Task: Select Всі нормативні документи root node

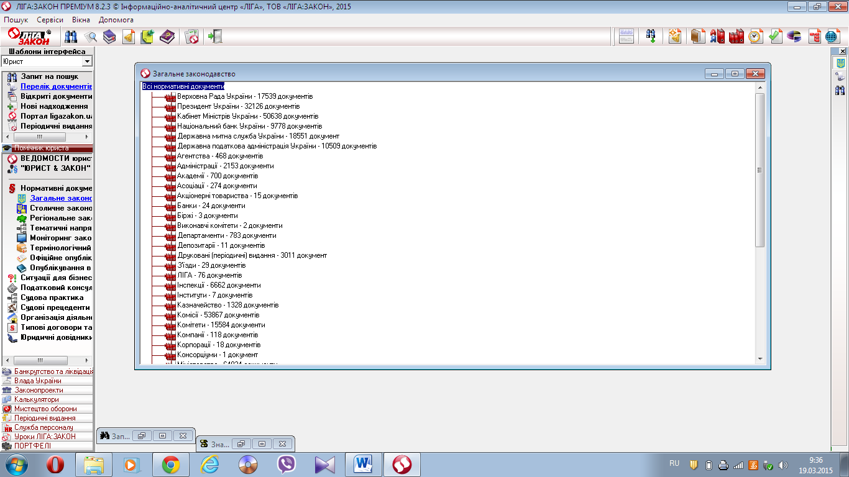Action: (x=183, y=86)
